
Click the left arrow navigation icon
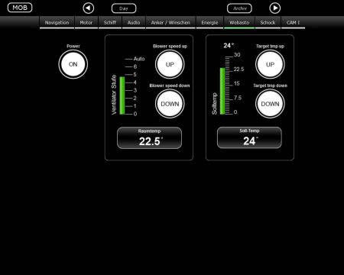pos(88,8)
